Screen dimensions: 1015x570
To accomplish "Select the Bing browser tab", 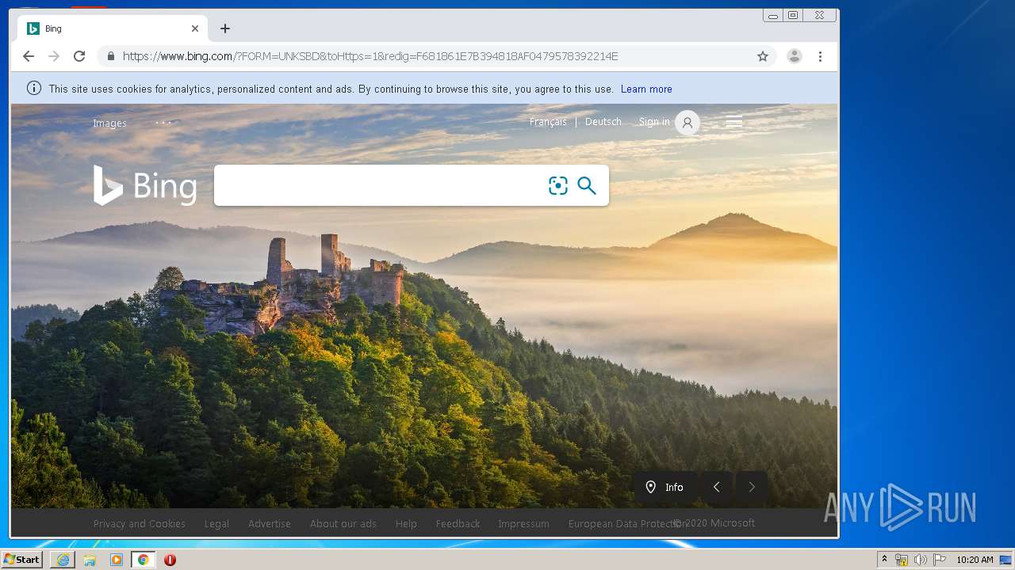I will tap(113, 28).
